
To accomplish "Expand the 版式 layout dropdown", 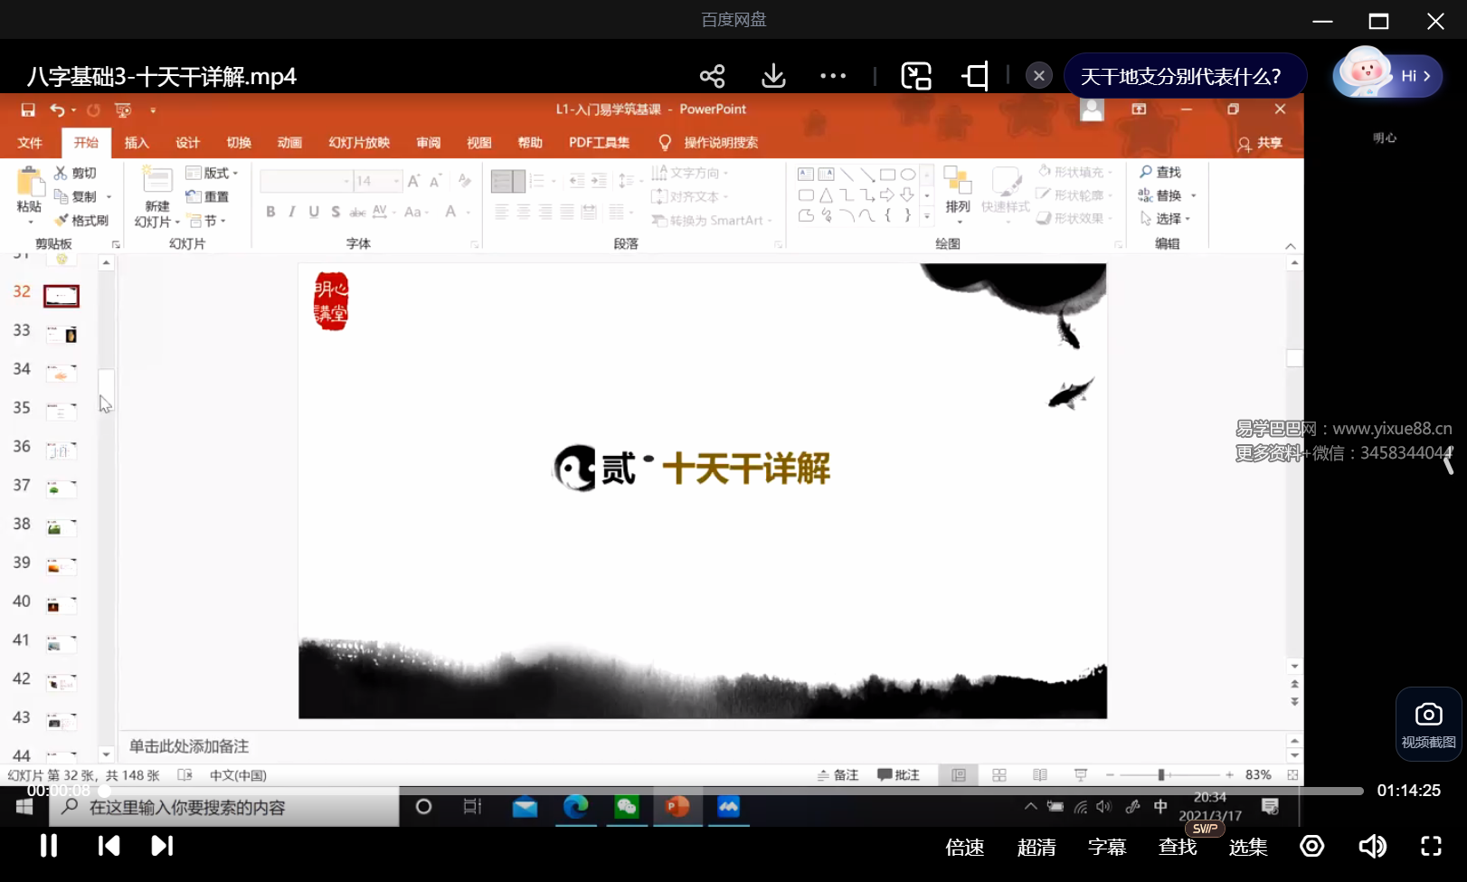I will (213, 172).
